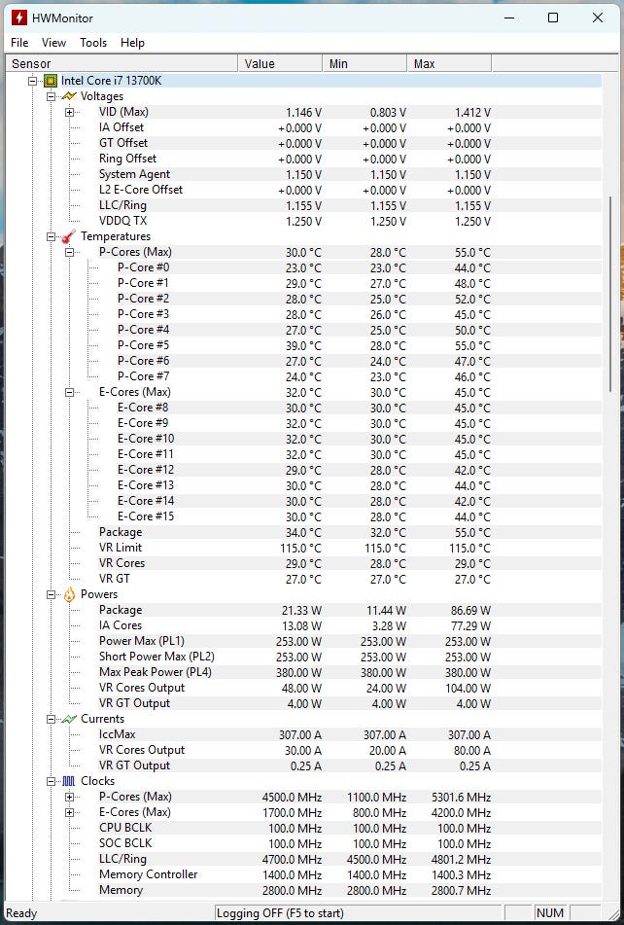Collapse the Temperatures section
624x925 pixels.
tap(51, 236)
